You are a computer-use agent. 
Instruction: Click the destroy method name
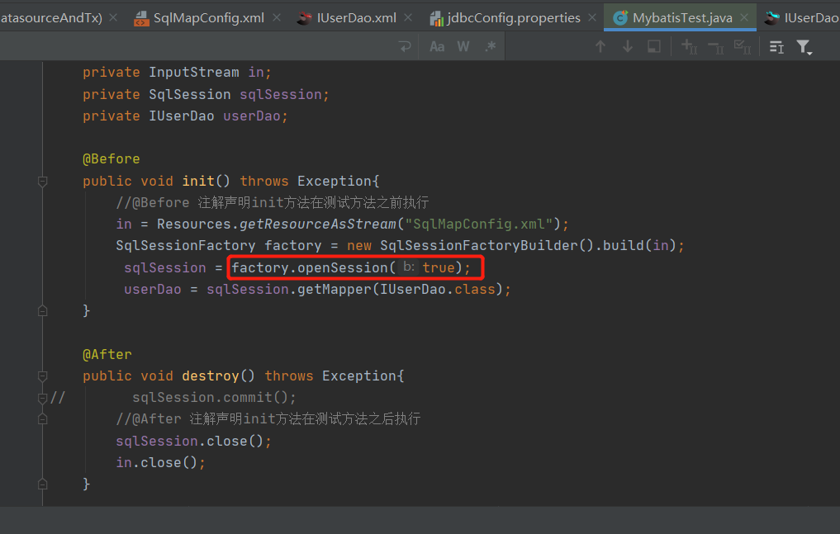211,376
